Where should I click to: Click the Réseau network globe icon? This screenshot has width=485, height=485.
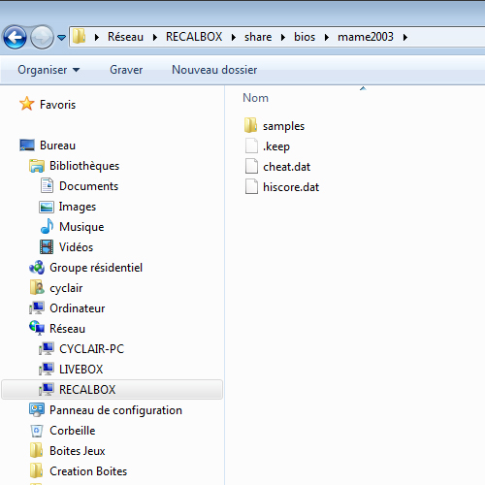(37, 328)
